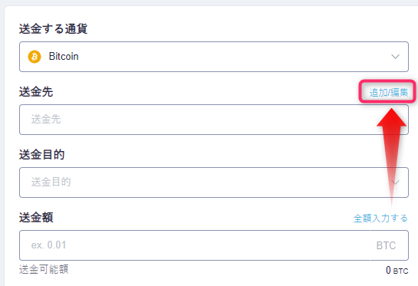Open the 送金目的 purpose dropdown
Viewport: 418px width, 286px height.
tap(214, 182)
